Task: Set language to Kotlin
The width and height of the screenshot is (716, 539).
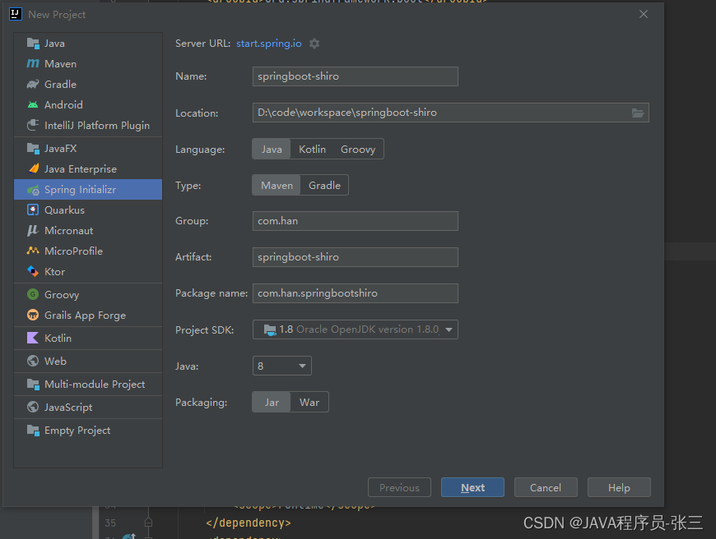Action: pos(313,149)
